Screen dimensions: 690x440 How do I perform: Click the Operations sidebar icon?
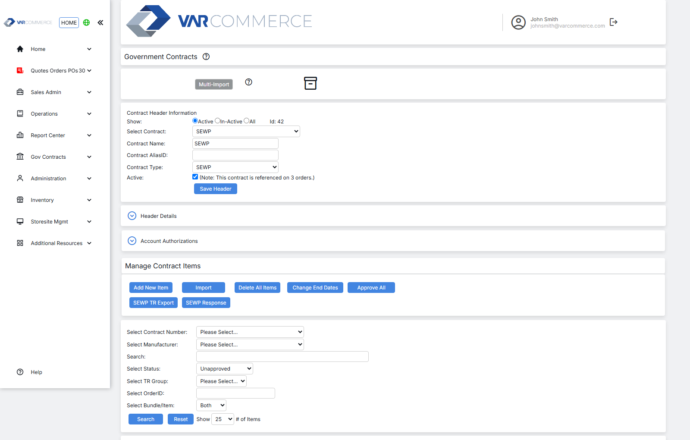point(20,113)
